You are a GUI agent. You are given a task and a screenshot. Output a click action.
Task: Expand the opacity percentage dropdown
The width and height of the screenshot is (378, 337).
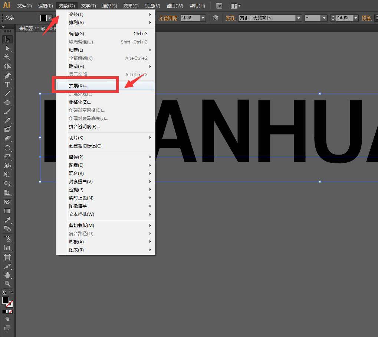point(203,18)
